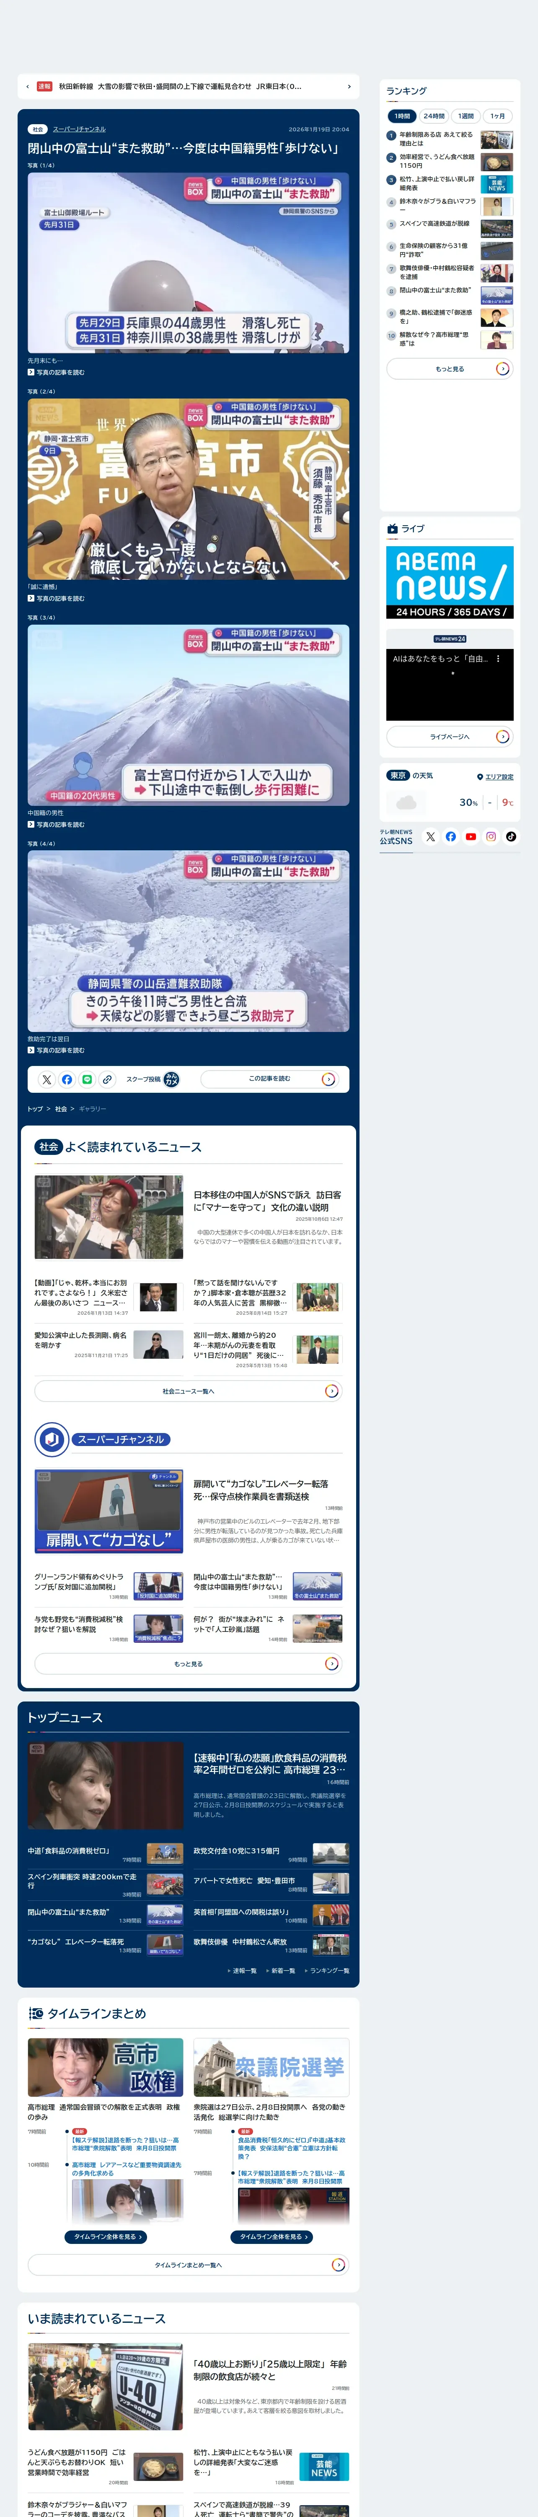Show the previous breaking news headline
This screenshot has width=538, height=2517.
point(27,86)
